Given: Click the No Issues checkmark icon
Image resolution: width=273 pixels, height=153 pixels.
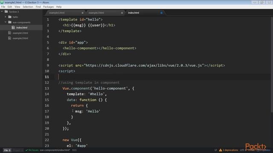Looking at the screenshot, I should 26,150.
